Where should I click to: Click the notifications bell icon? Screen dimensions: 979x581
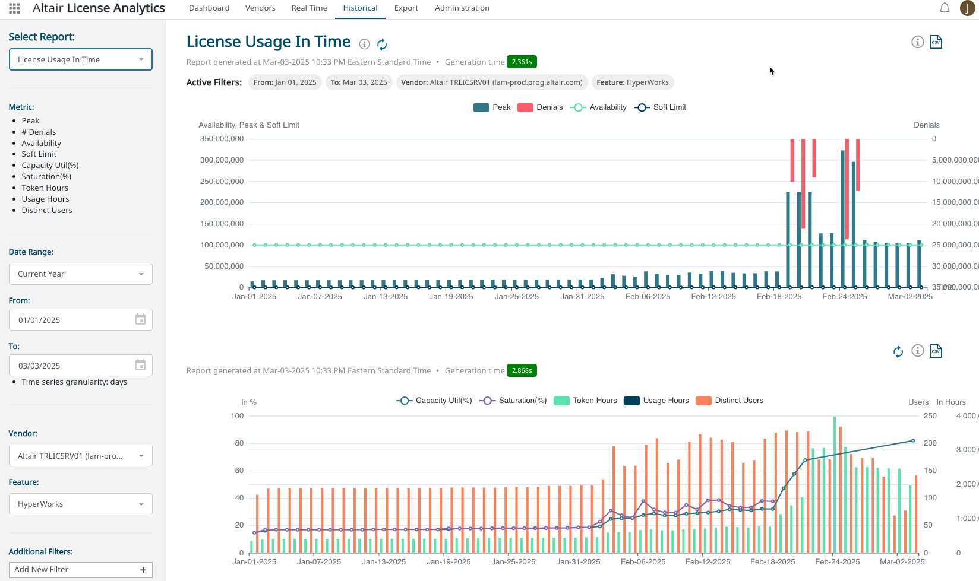945,8
